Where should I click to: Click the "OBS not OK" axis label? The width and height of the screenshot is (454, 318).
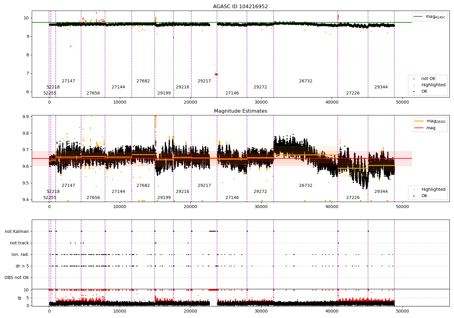point(17,277)
